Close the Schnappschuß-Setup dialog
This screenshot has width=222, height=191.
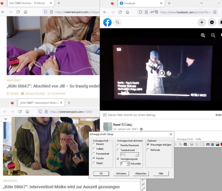tap(171, 134)
